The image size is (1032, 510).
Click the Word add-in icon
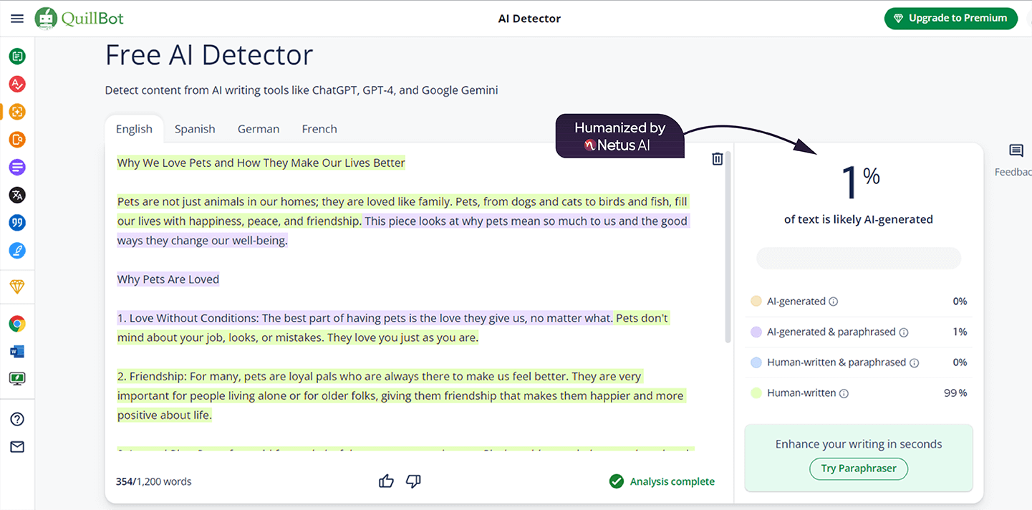pyautogui.click(x=17, y=351)
